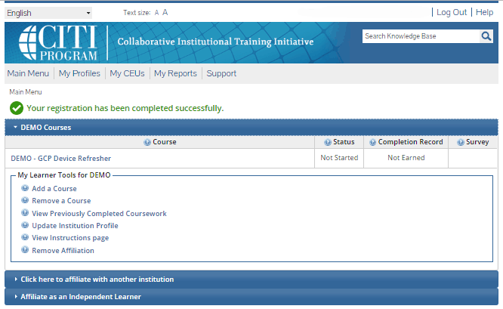The height and width of the screenshot is (309, 503).
Task: Open the Main Menu tab
Action: [28, 73]
